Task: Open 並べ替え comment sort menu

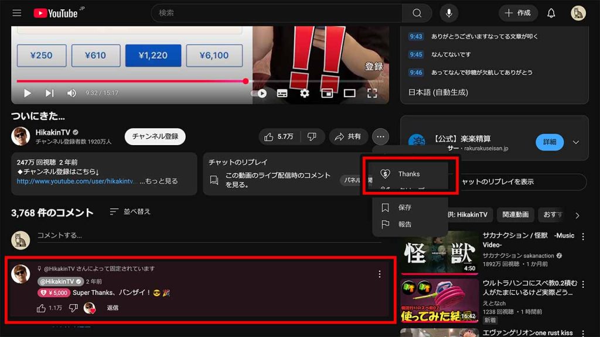Action: tap(130, 212)
